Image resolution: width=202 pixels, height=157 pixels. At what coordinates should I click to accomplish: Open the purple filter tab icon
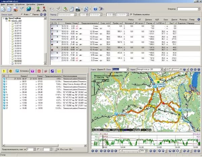[x=33, y=71]
